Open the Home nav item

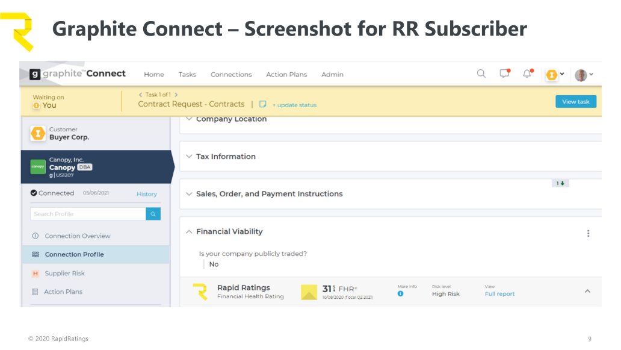[154, 75]
